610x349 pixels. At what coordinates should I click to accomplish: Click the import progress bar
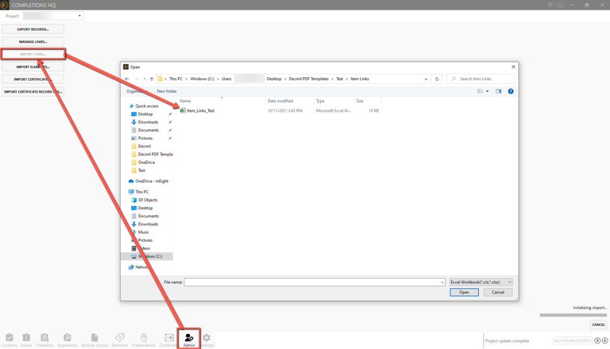click(573, 315)
